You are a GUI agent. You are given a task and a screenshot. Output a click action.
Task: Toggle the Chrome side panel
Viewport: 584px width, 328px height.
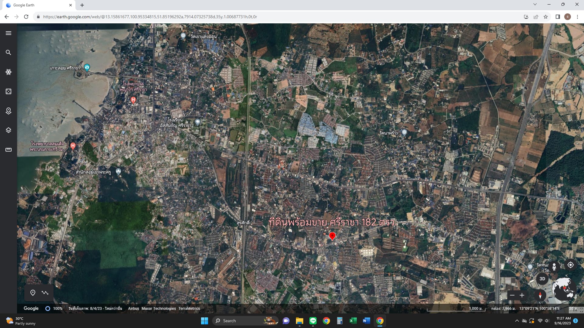point(558,17)
